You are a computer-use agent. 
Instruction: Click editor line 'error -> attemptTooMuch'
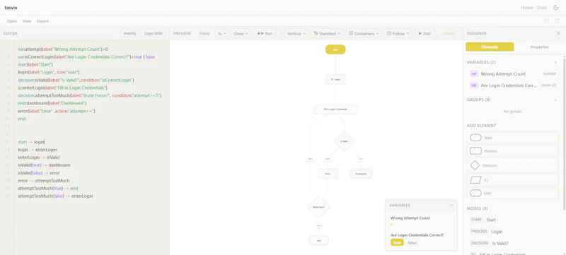click(44, 180)
